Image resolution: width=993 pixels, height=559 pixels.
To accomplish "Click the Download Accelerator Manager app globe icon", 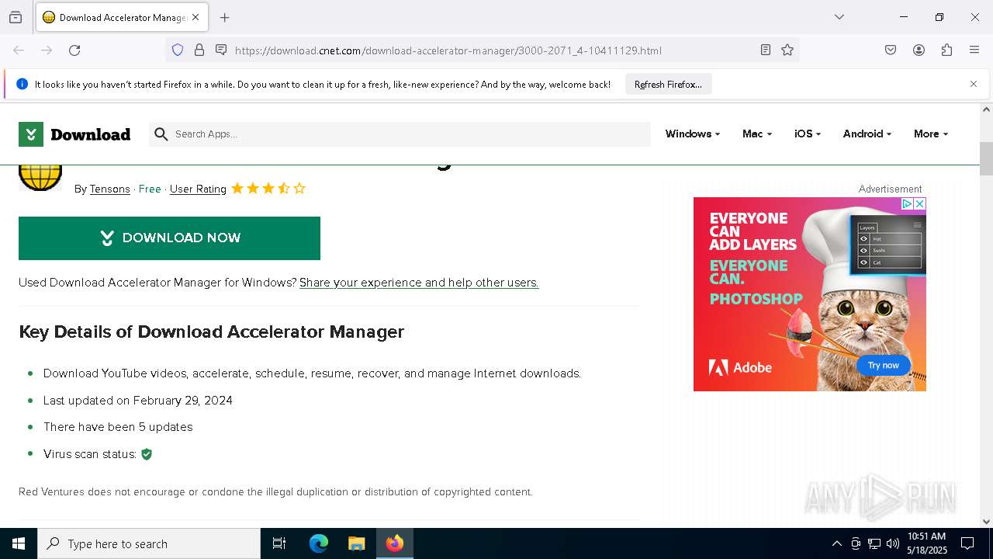I will [x=40, y=178].
